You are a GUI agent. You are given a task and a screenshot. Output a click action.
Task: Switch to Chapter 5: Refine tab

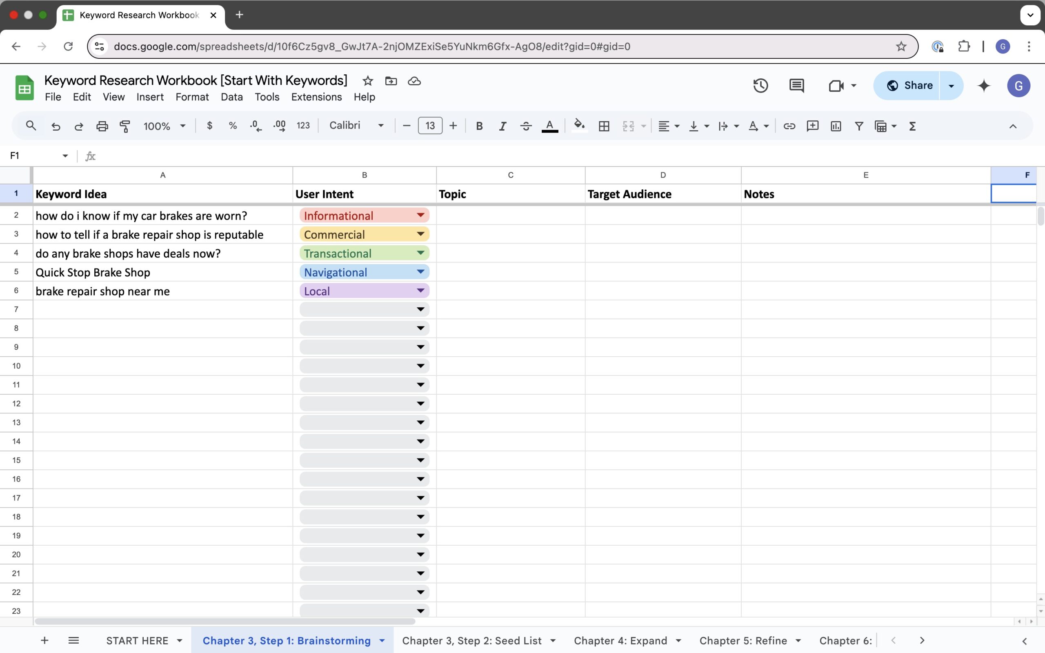[743, 640]
